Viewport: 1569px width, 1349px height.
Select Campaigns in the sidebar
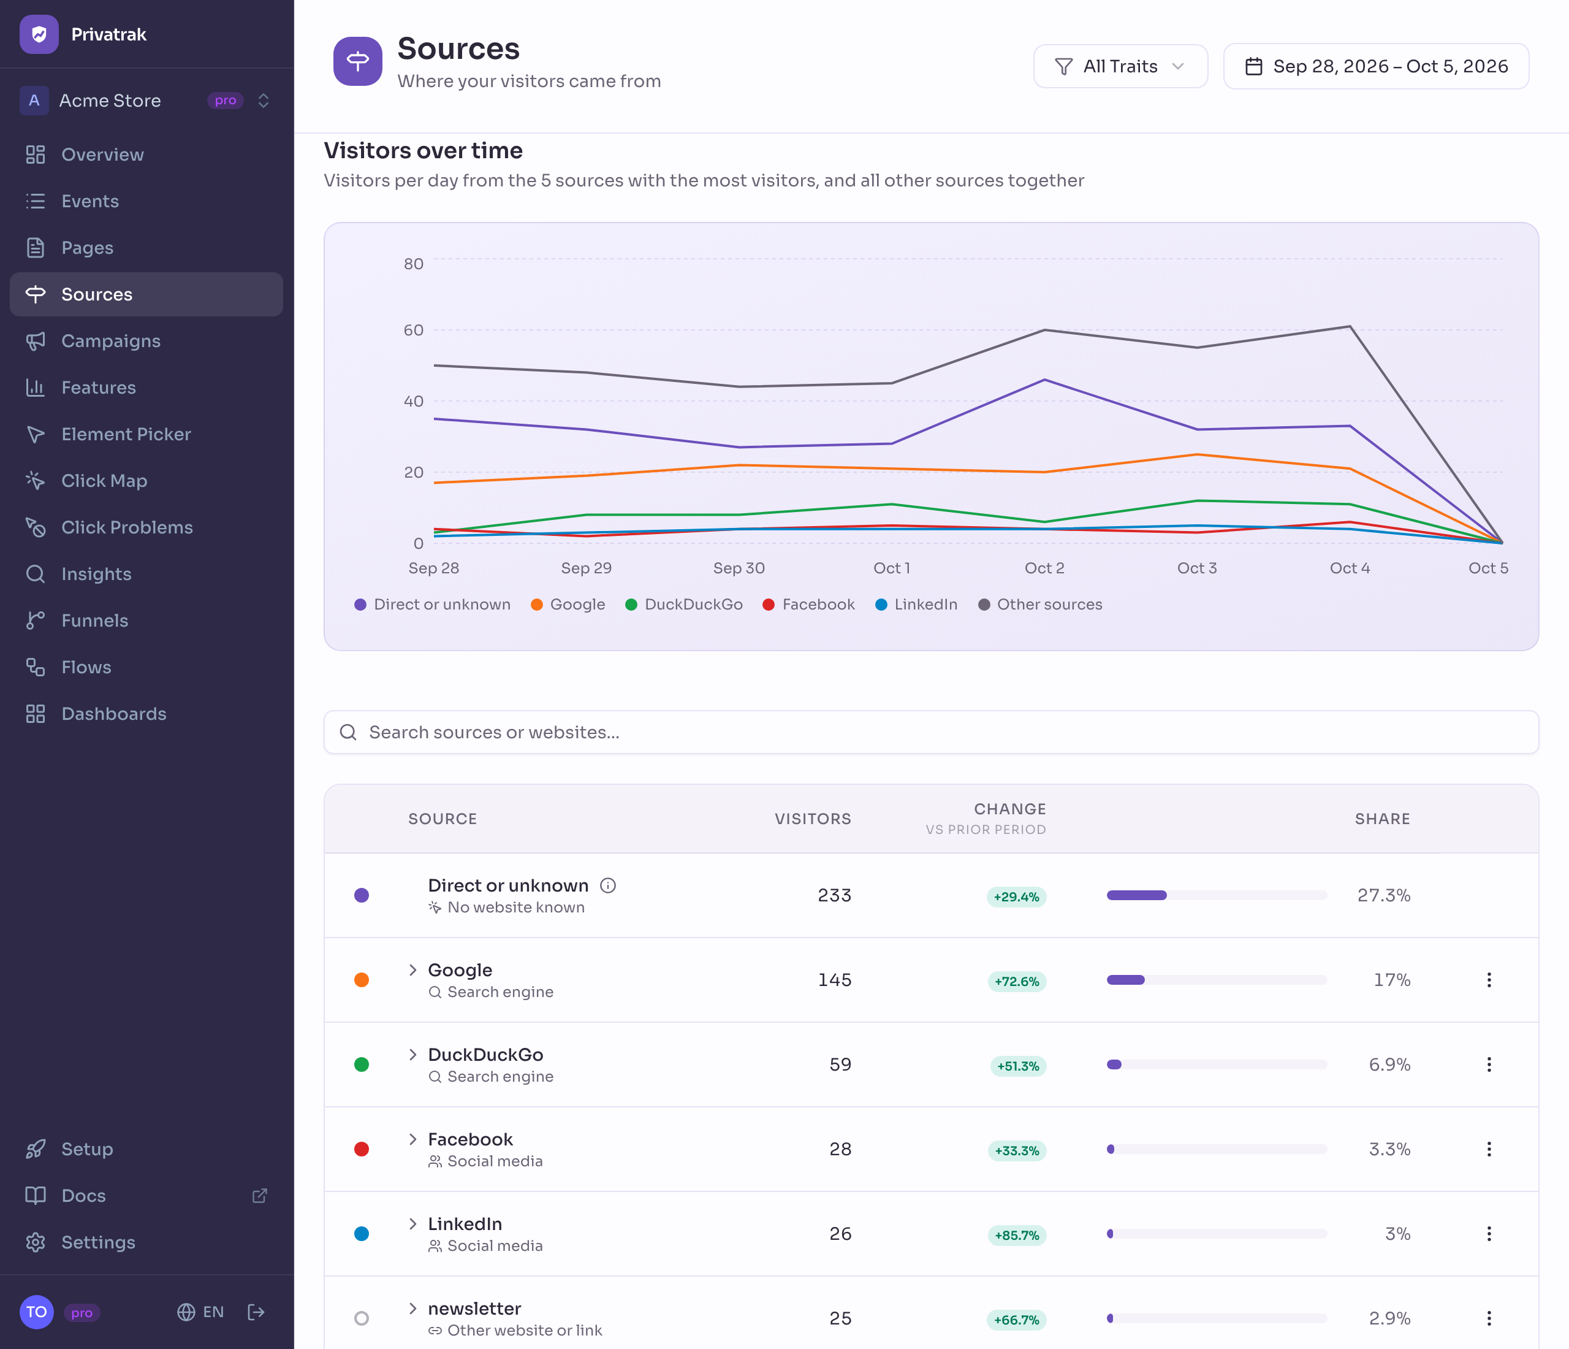click(146, 341)
